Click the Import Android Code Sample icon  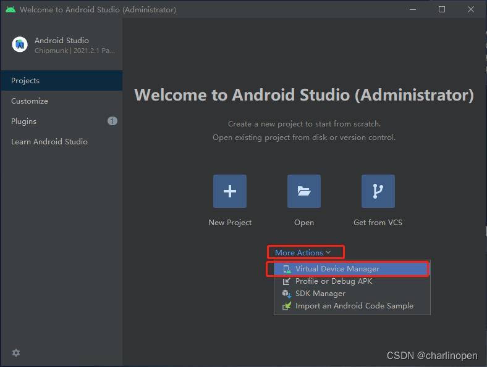click(286, 306)
